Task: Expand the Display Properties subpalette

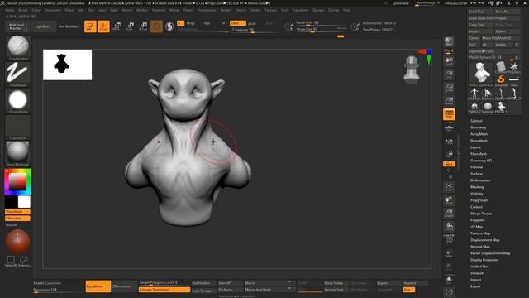Action: click(484, 260)
